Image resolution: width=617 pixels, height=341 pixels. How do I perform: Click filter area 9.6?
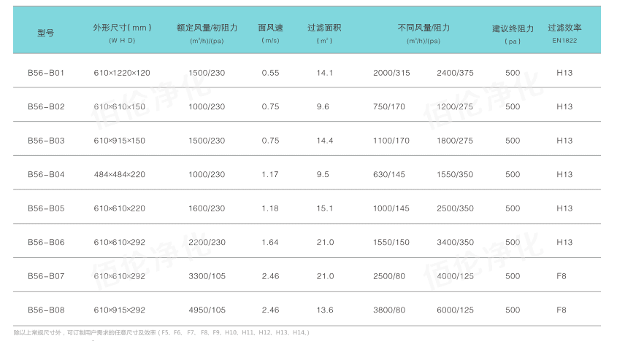pyautogui.click(x=323, y=106)
